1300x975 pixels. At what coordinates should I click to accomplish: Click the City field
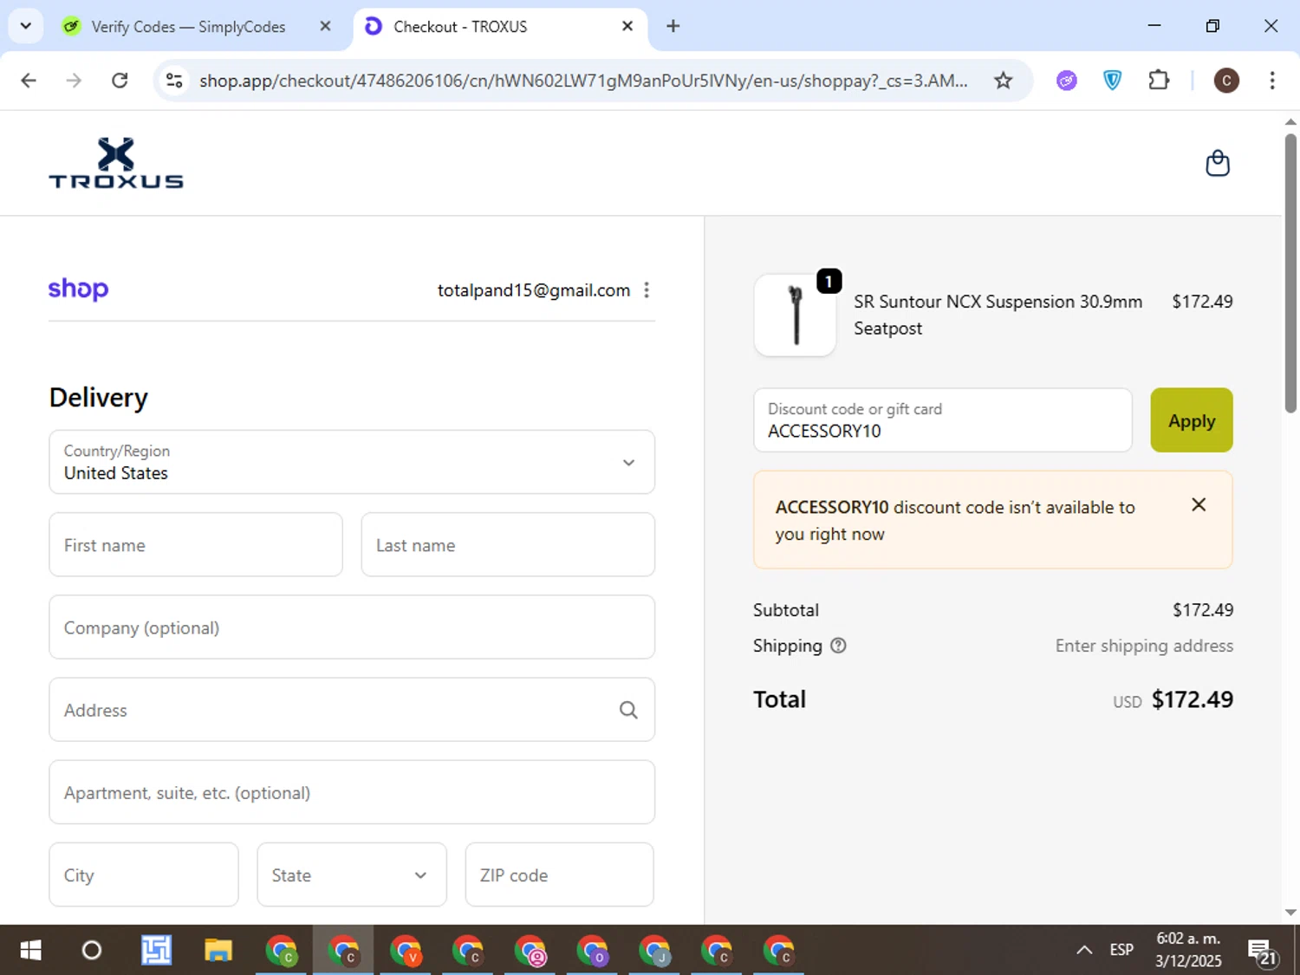(144, 874)
